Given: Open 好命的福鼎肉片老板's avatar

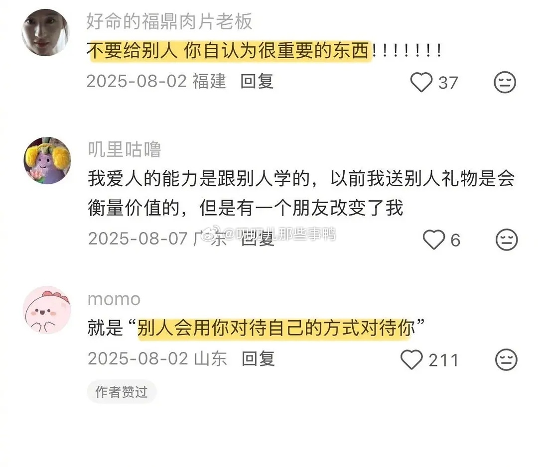Looking at the screenshot, I should [45, 32].
